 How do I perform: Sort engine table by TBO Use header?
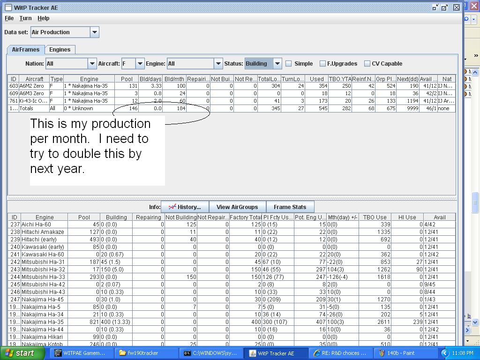point(375,217)
